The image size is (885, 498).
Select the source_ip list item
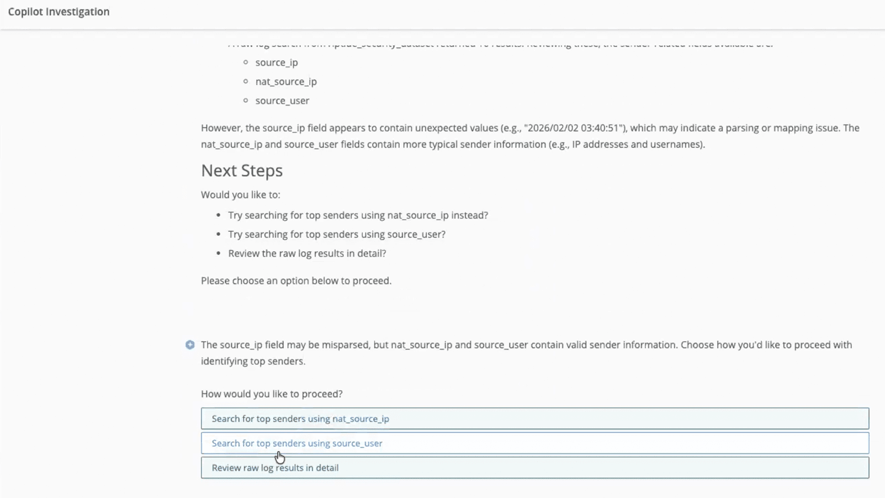tap(276, 62)
